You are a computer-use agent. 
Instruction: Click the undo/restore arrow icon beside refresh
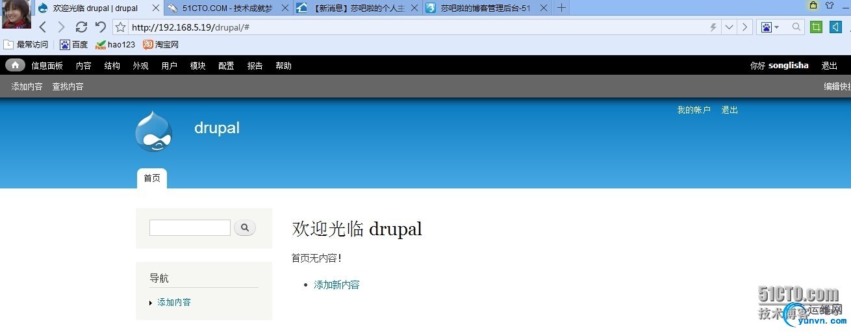coord(100,27)
